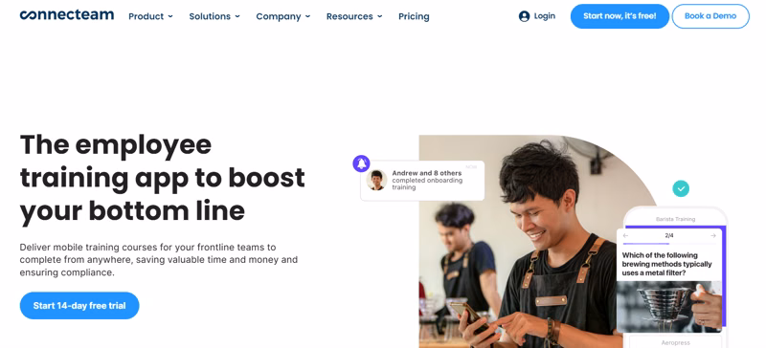The image size is (766, 348).
Task: Click Start now, it's free! button
Action: tap(620, 16)
